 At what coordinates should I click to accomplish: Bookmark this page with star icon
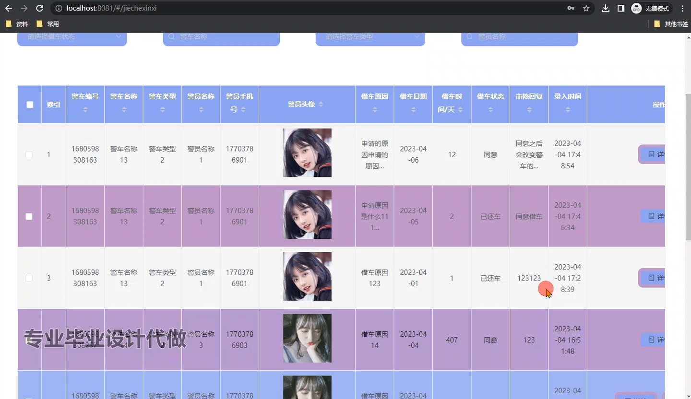[x=586, y=8]
